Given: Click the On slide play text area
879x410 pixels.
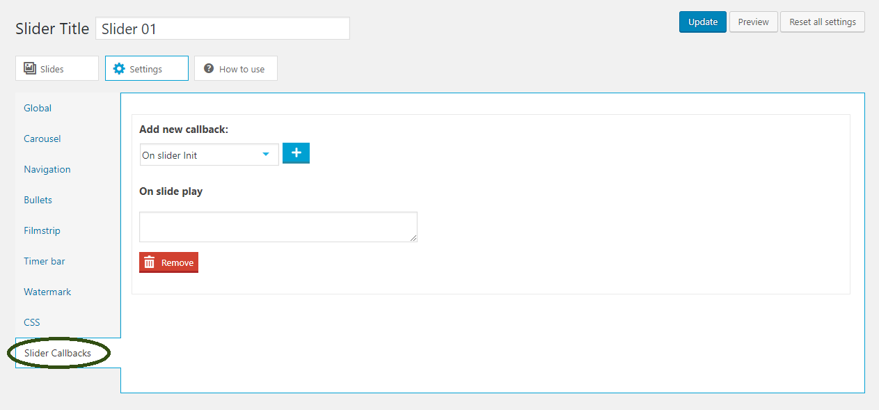Looking at the screenshot, I should coord(278,227).
